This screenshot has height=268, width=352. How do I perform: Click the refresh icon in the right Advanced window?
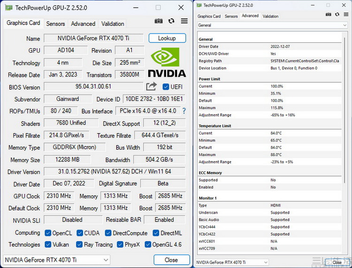click(x=337, y=15)
